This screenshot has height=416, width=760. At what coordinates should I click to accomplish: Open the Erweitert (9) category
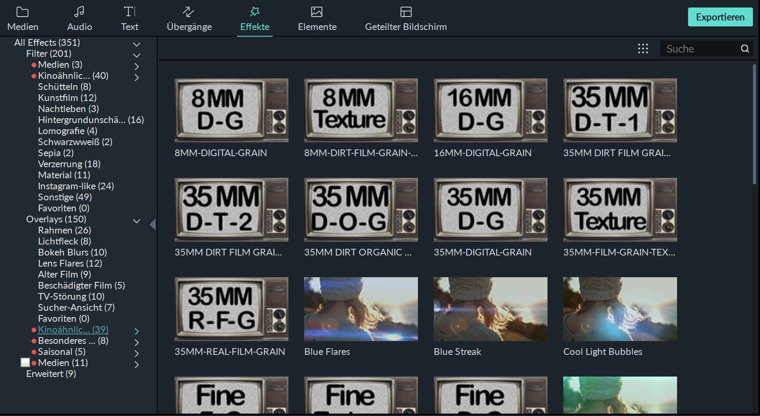pyautogui.click(x=51, y=373)
